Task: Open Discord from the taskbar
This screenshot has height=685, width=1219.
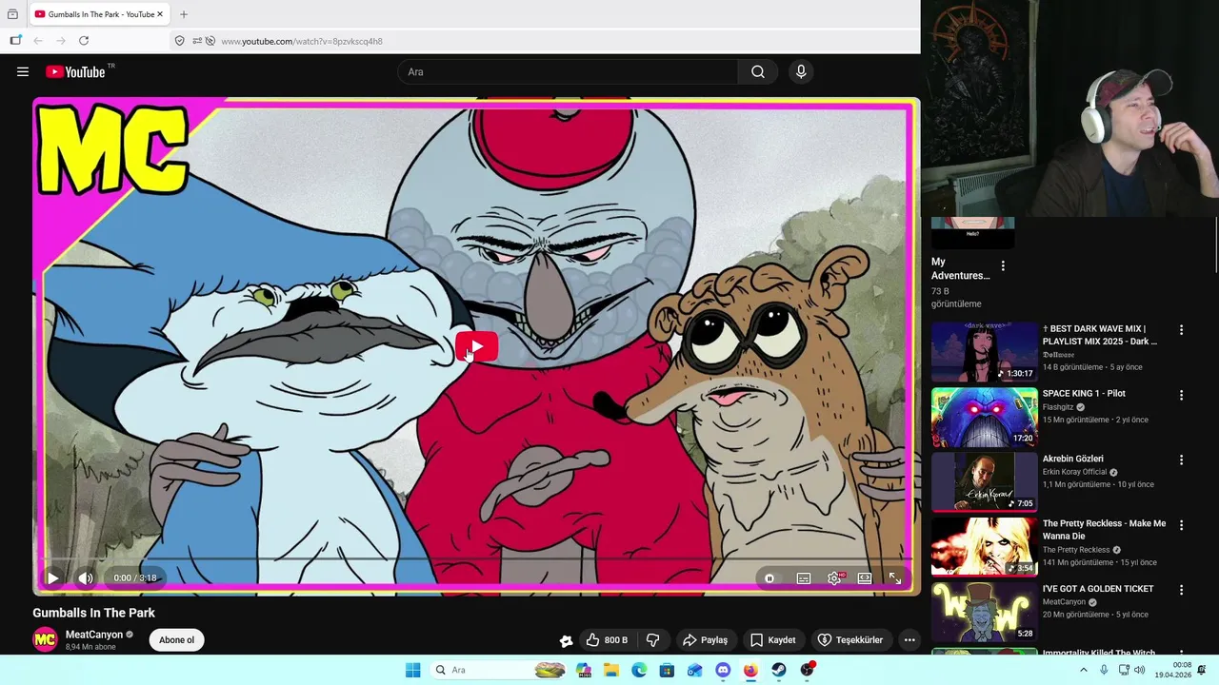Action: click(723, 670)
